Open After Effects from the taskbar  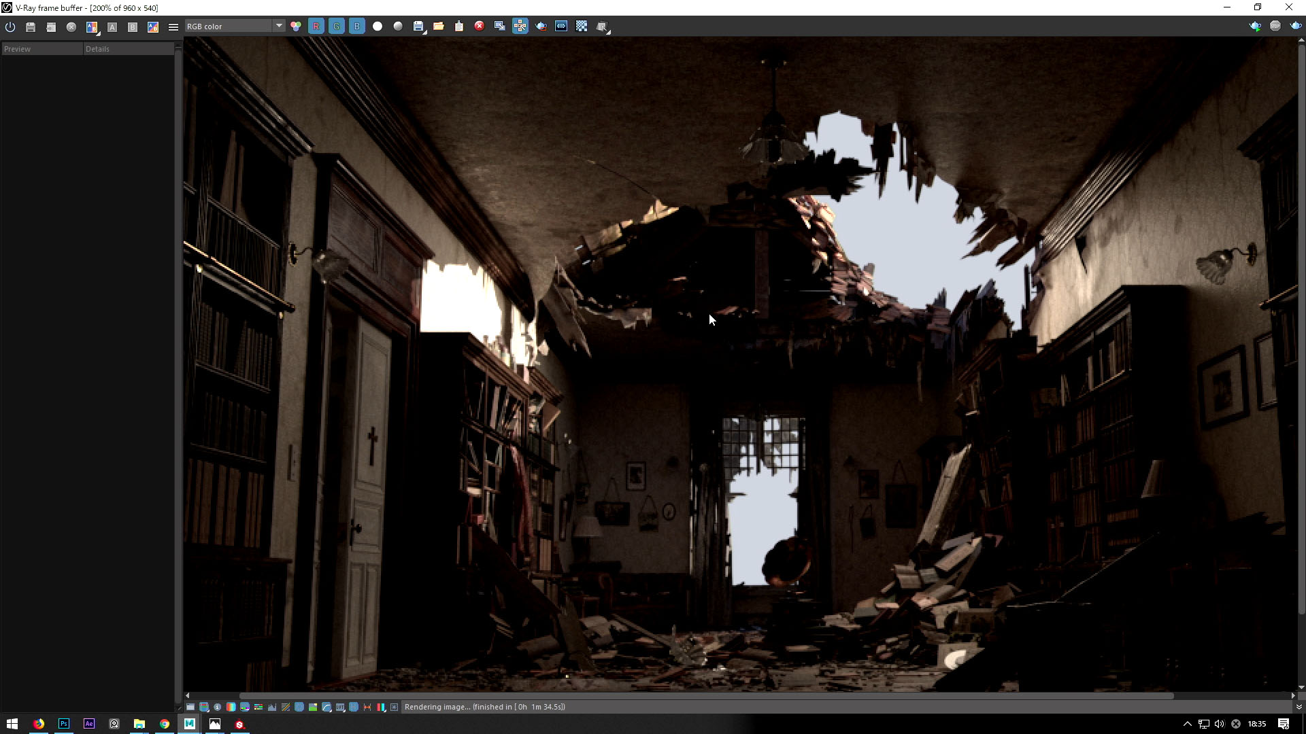click(x=89, y=724)
